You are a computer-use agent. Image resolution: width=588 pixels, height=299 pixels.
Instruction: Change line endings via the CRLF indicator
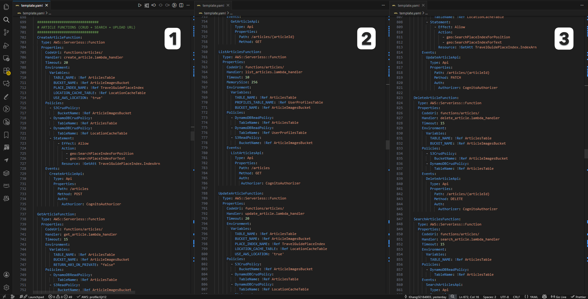coord(517,297)
